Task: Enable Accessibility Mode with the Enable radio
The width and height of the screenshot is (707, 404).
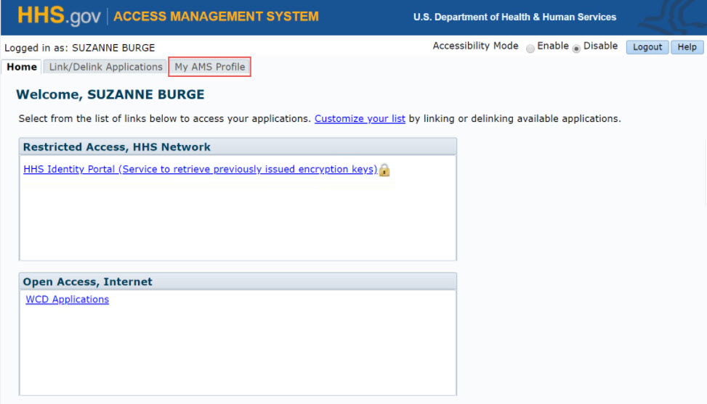Action: click(x=530, y=48)
